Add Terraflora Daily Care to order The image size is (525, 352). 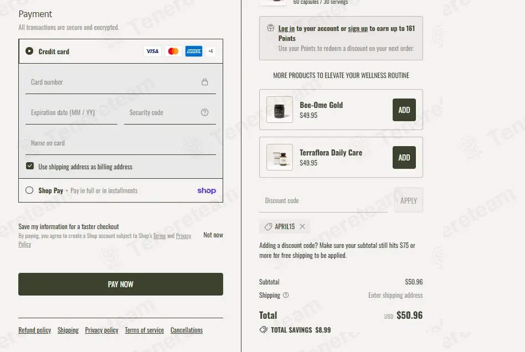point(404,157)
